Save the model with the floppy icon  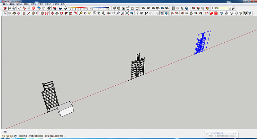pos(14,8)
